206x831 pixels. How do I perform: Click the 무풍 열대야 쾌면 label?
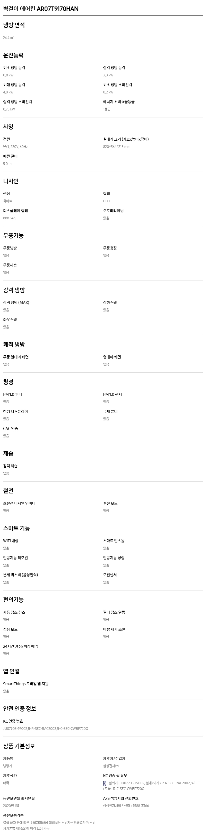point(16,357)
